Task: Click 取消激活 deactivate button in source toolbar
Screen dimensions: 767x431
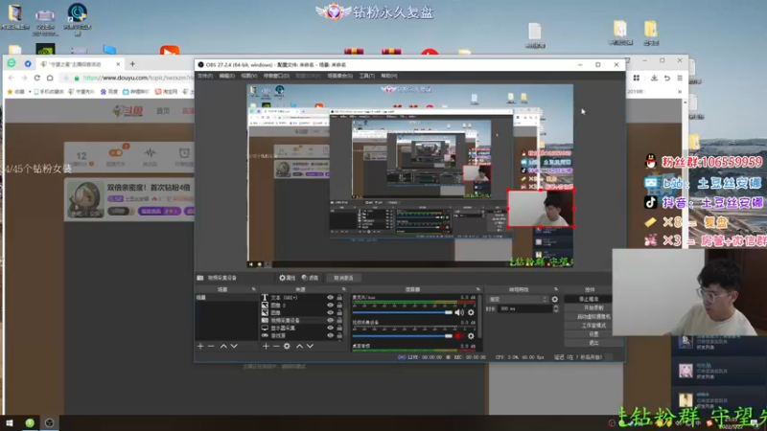Action: pos(343,278)
